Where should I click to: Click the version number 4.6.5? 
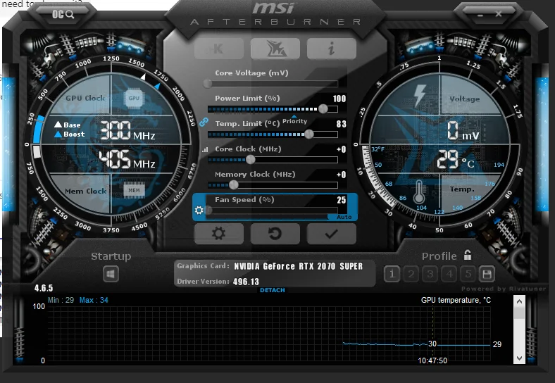click(x=44, y=288)
